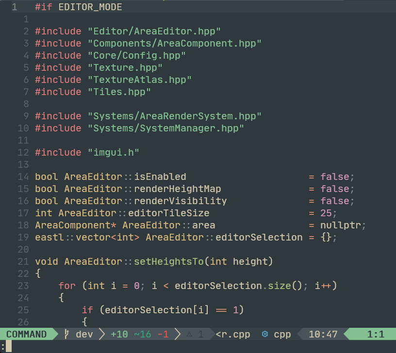Click the <r.cpp file name in statusline
This screenshot has width=396, height=353.
(233, 334)
